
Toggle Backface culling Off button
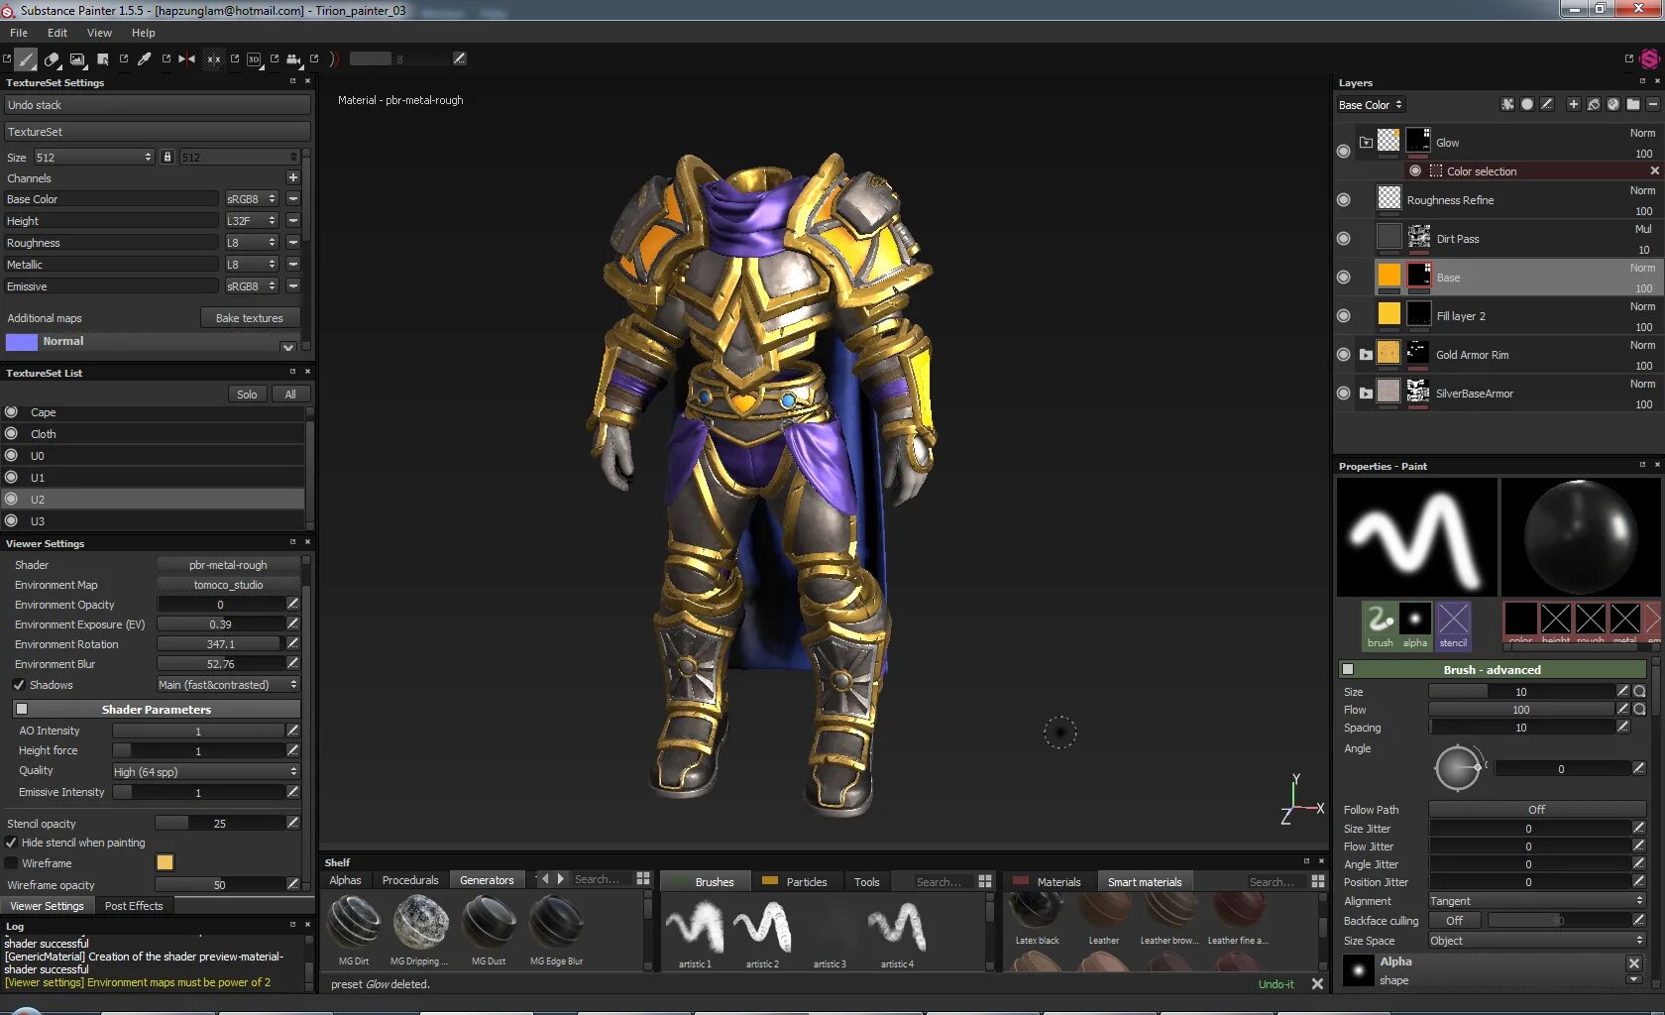pyautogui.click(x=1454, y=921)
